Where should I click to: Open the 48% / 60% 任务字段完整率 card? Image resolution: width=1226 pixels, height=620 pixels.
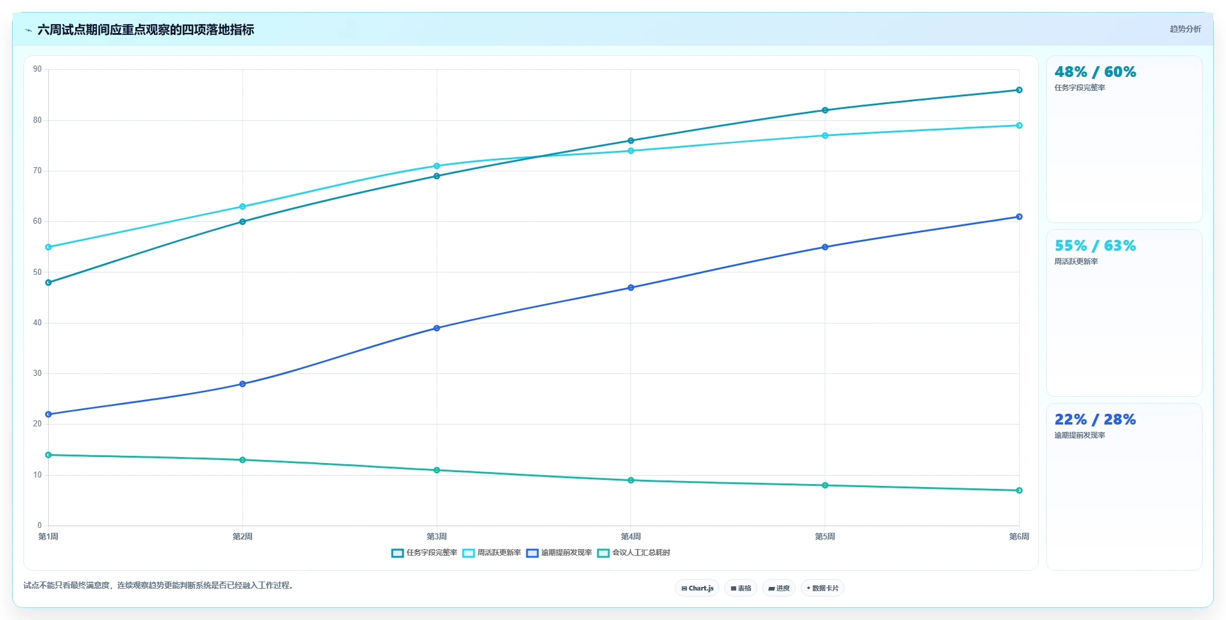click(1124, 139)
